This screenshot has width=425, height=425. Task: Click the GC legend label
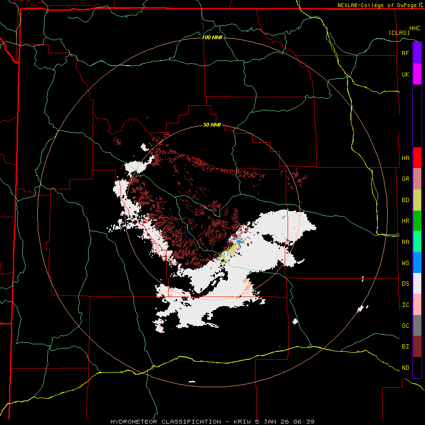[x=405, y=326]
